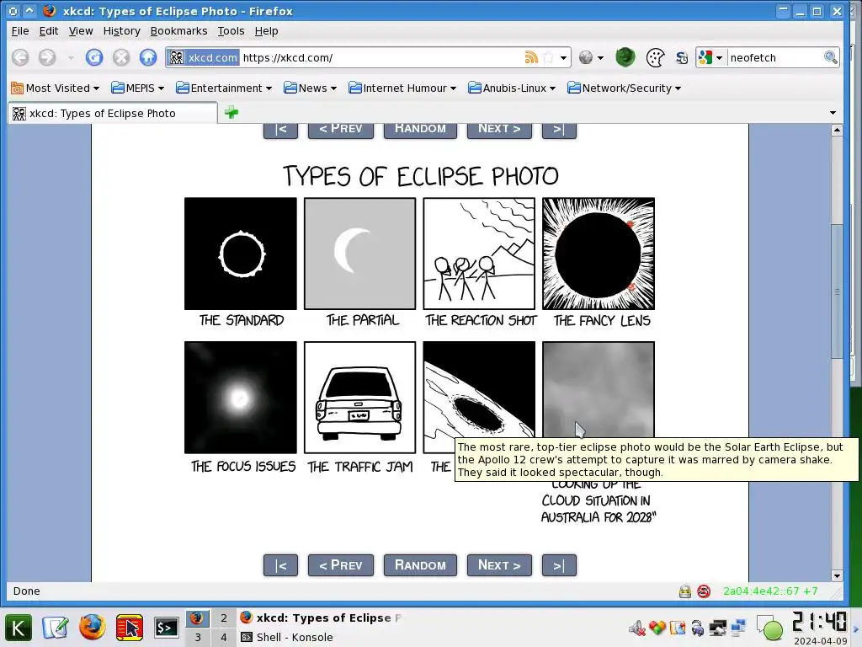Open a new tab with green plus
The image size is (862, 647).
[x=231, y=112]
